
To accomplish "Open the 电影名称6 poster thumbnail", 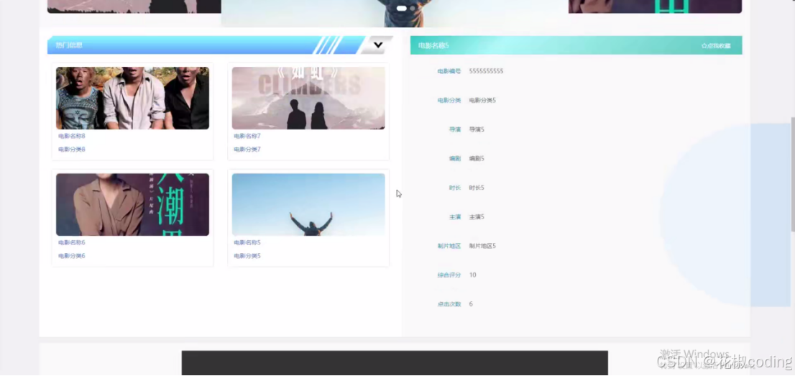I will coord(132,204).
